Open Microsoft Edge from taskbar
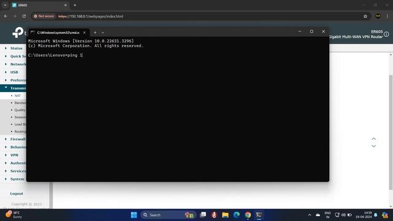Image resolution: width=393 pixels, height=221 pixels. tap(236, 215)
